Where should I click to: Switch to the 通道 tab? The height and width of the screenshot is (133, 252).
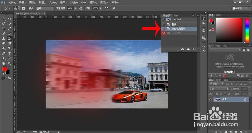(218, 80)
